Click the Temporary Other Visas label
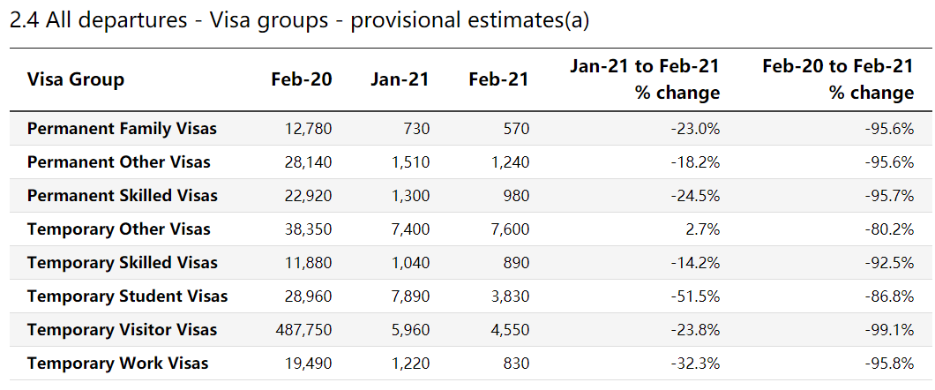This screenshot has width=935, height=390. 119,229
